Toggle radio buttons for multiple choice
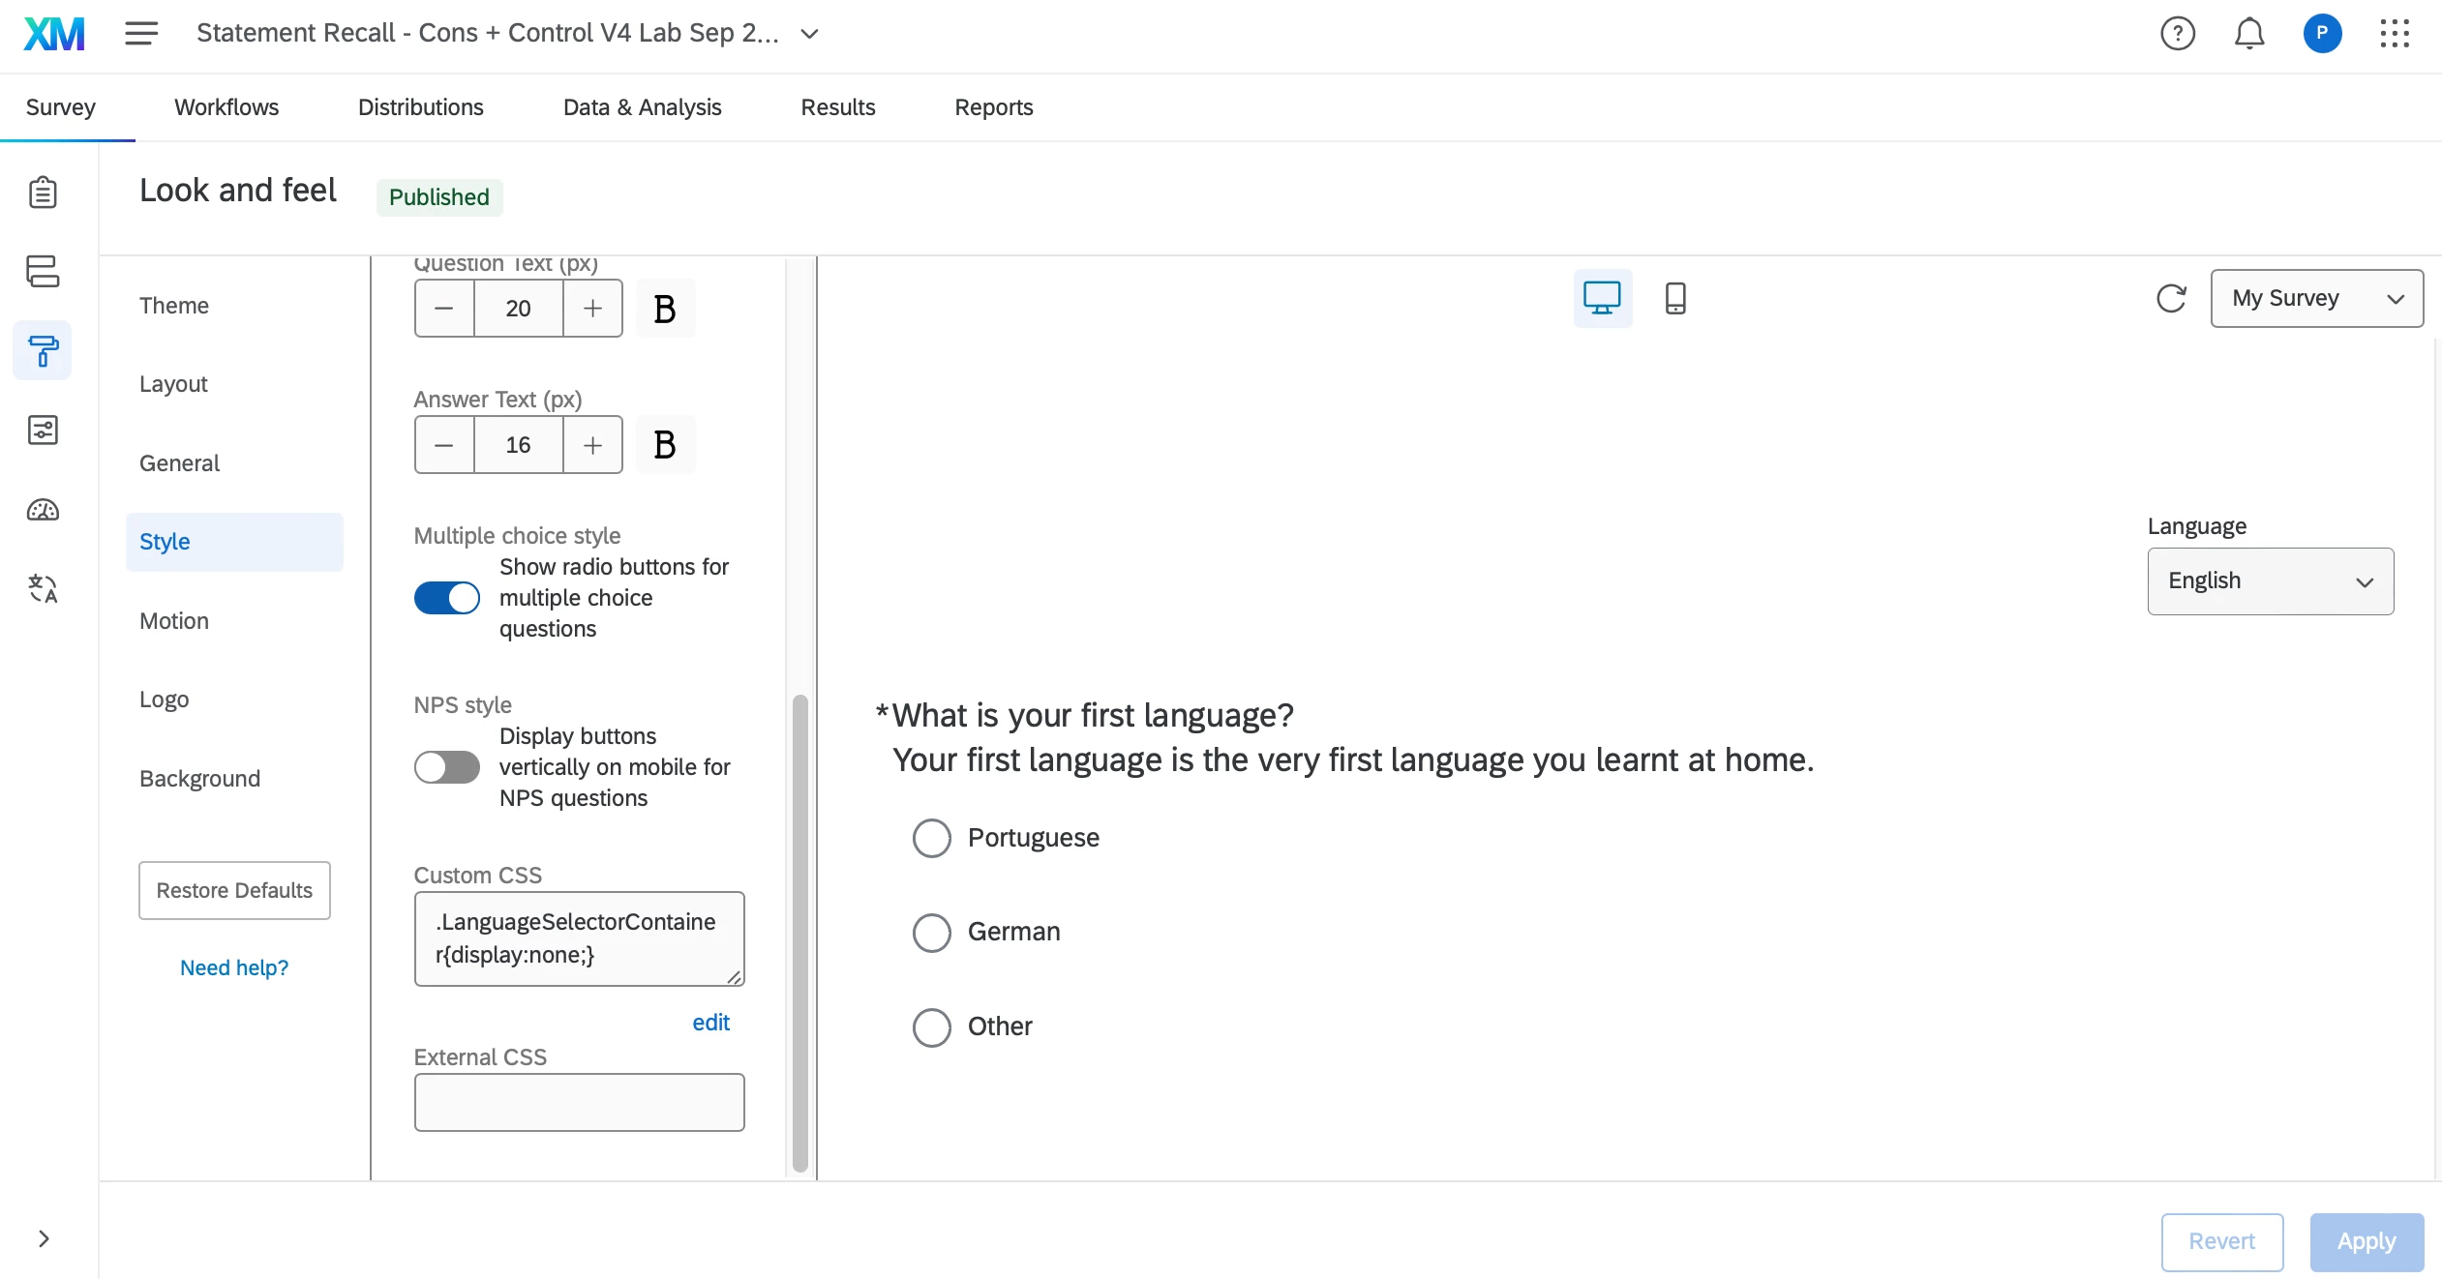 click(x=447, y=598)
